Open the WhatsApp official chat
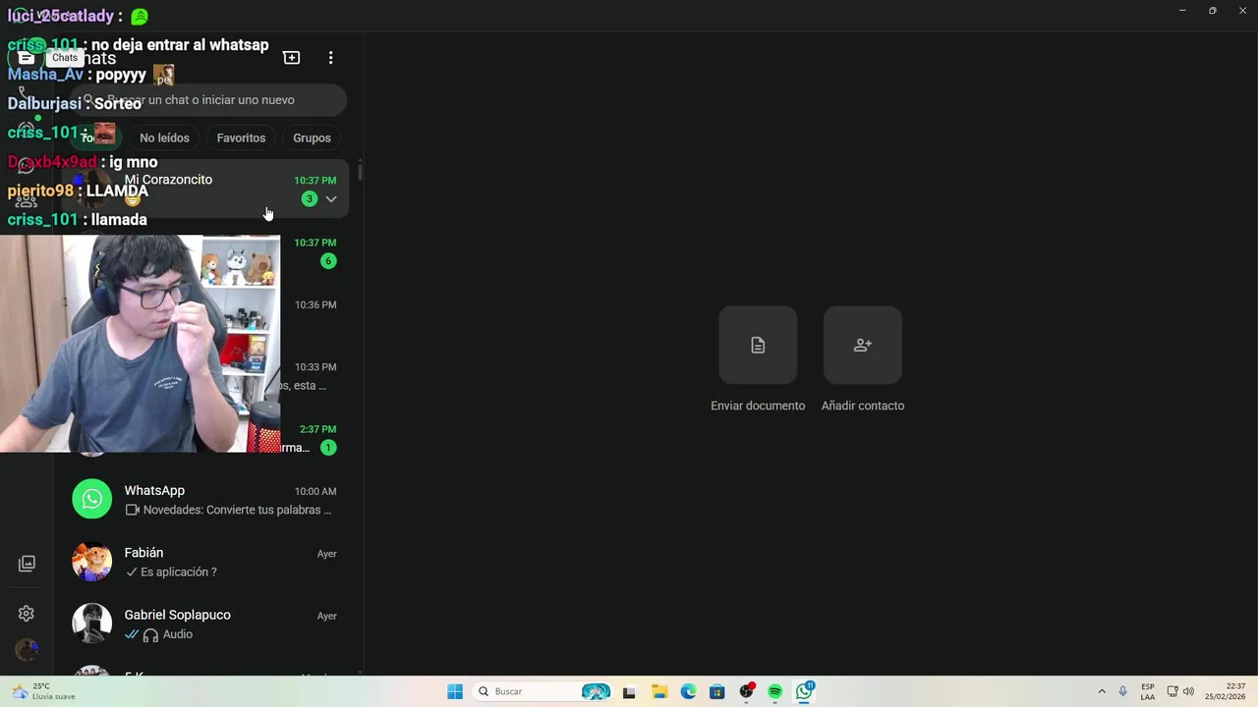 click(204, 500)
